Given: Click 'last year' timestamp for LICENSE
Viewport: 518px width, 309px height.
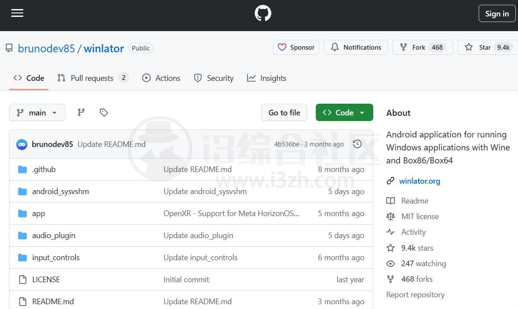Looking at the screenshot, I should click(350, 280).
